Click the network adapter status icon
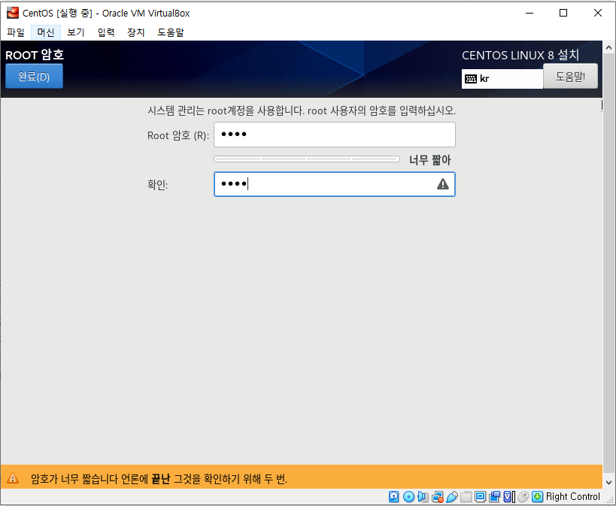616x506 pixels. 438,496
